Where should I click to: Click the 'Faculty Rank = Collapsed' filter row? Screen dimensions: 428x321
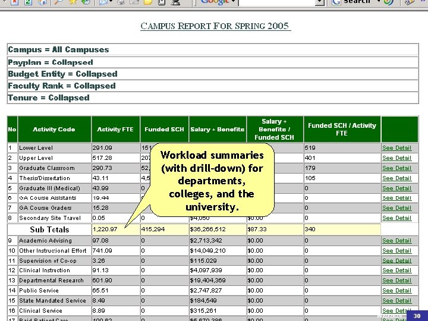click(x=213, y=86)
